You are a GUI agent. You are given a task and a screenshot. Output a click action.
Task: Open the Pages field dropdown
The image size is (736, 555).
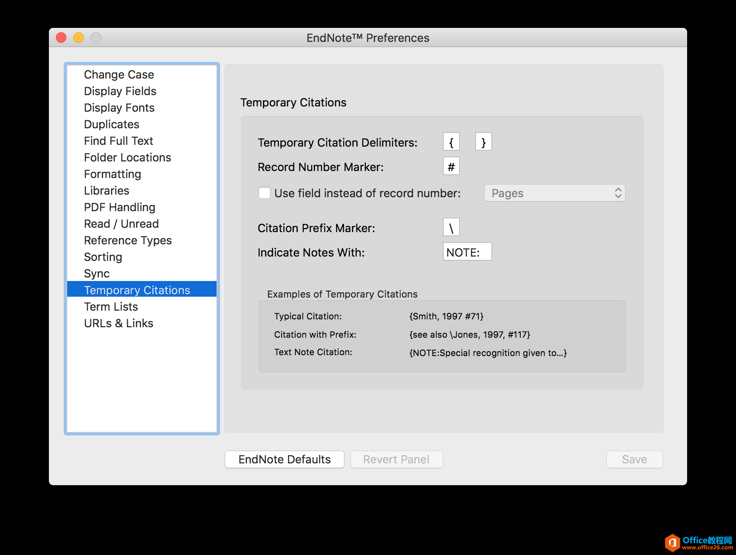(x=554, y=193)
